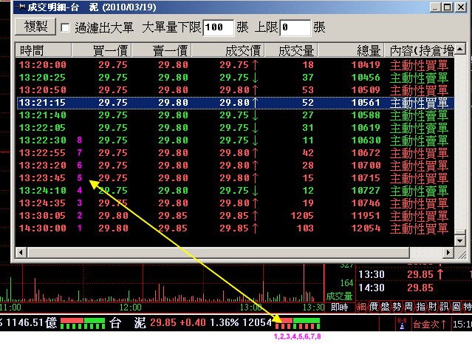Switch to the 盤 tab

pos(386,307)
